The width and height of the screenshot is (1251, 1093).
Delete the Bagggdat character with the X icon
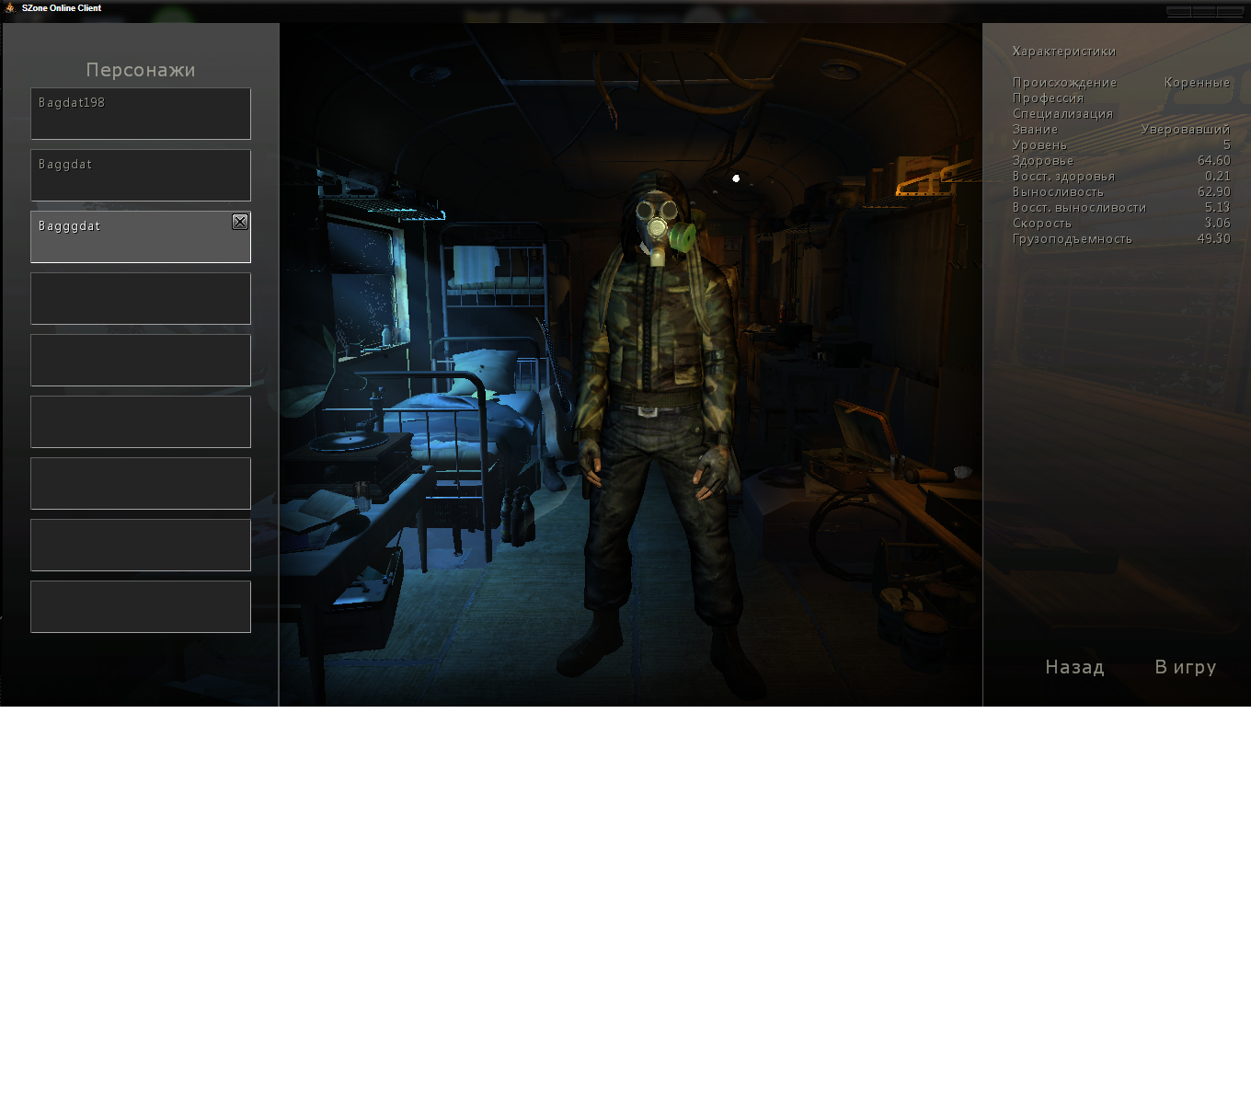point(240,222)
